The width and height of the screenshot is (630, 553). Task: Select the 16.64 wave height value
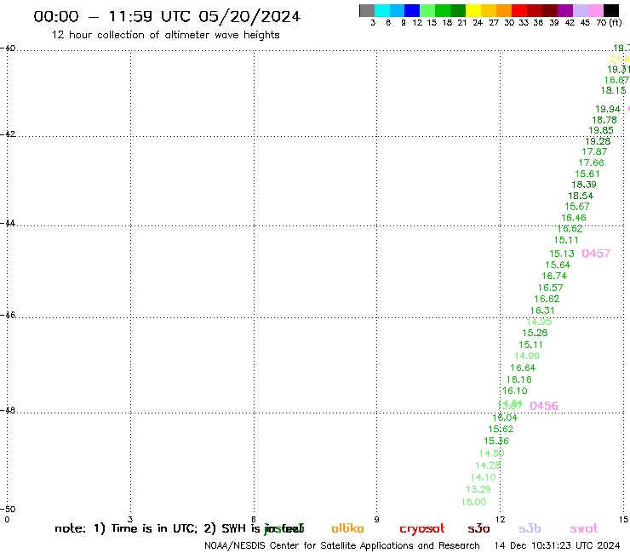523,368
